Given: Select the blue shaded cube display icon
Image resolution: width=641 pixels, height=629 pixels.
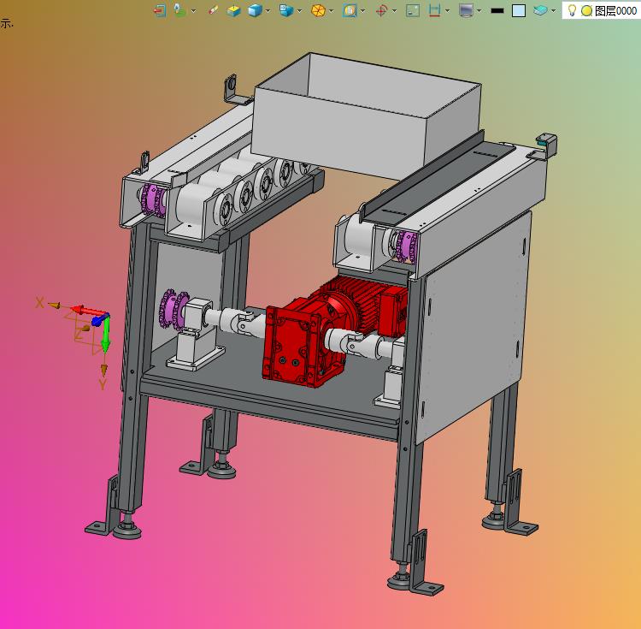Looking at the screenshot, I should coord(255,10).
